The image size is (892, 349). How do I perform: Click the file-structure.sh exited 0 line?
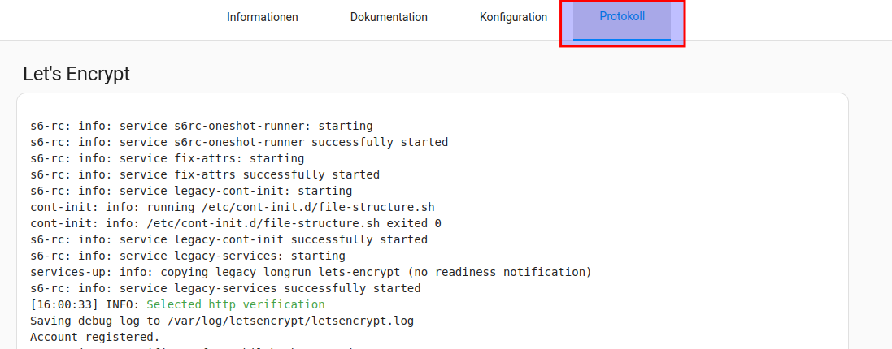236,223
